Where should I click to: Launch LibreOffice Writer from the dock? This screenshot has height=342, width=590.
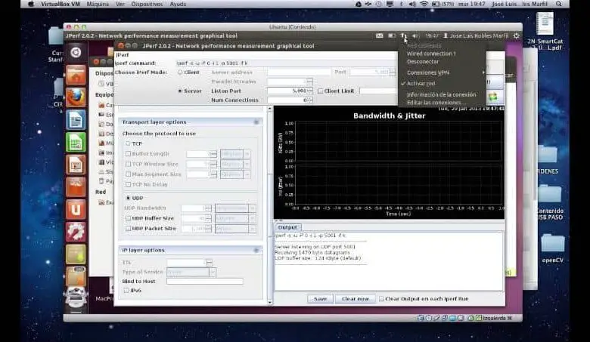point(76,120)
